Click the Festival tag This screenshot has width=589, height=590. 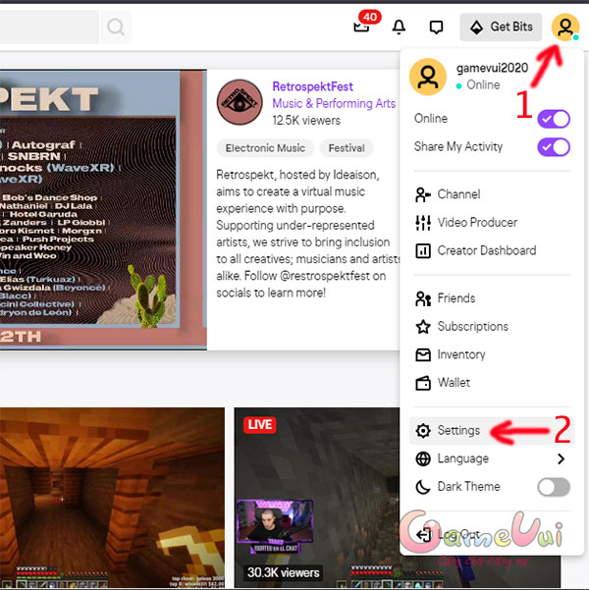click(347, 148)
